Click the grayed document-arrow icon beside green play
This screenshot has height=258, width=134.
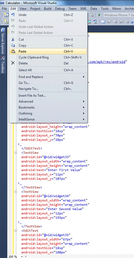click(91, 15)
